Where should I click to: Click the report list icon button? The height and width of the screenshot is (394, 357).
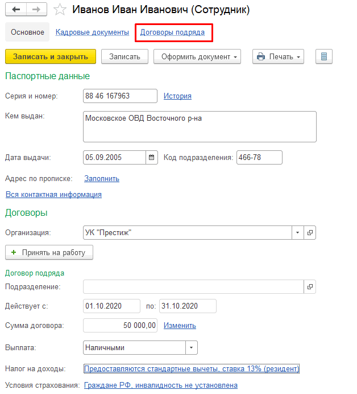(x=323, y=56)
